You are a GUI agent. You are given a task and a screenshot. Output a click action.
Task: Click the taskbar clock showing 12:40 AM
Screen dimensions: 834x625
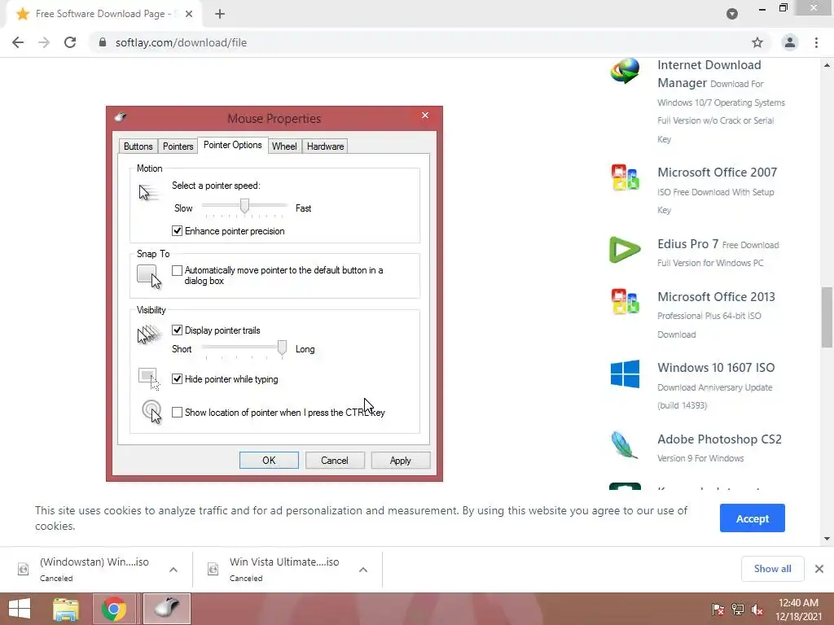[x=798, y=603]
